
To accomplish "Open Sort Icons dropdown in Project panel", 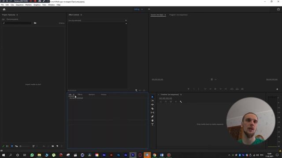I will click(x=34, y=146).
